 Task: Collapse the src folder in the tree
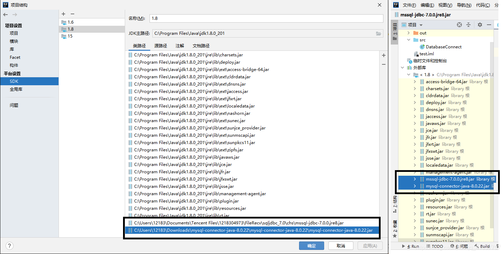click(x=409, y=40)
